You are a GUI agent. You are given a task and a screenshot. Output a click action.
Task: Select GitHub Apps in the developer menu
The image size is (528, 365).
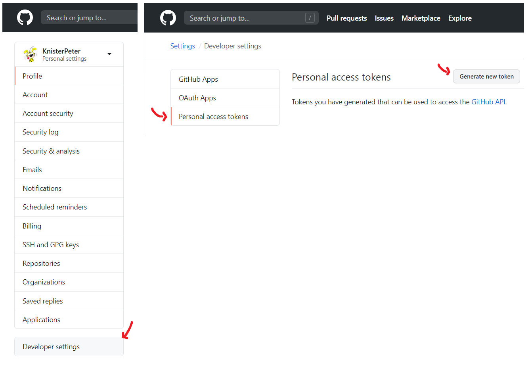coord(225,79)
